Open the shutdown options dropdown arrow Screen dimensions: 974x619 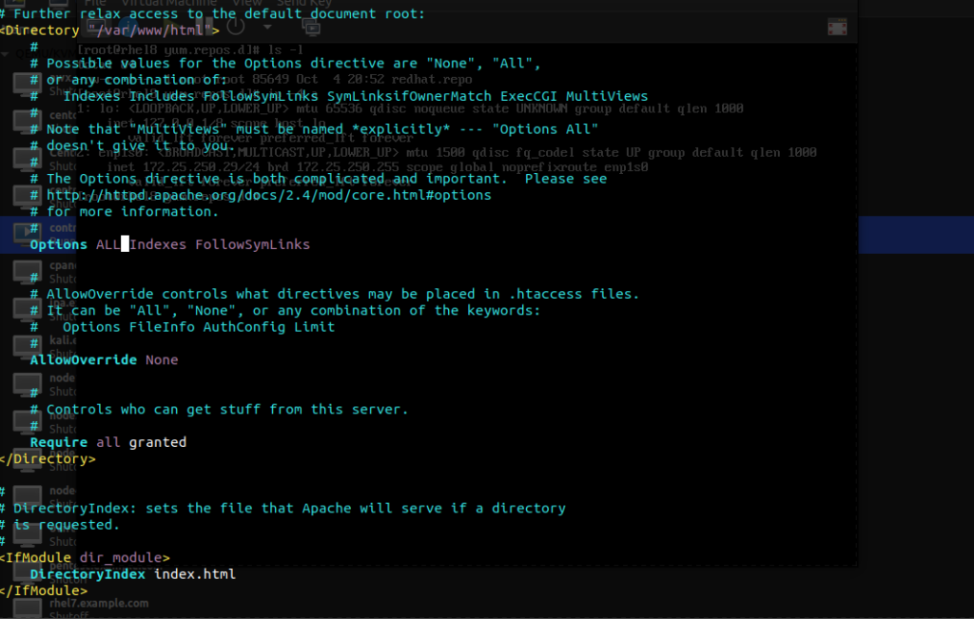pyautogui.click(x=267, y=27)
